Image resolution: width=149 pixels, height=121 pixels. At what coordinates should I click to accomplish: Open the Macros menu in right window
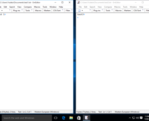[117, 7]
